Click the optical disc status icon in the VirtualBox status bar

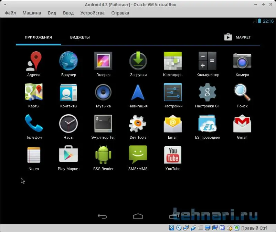pyautogui.click(x=179, y=228)
